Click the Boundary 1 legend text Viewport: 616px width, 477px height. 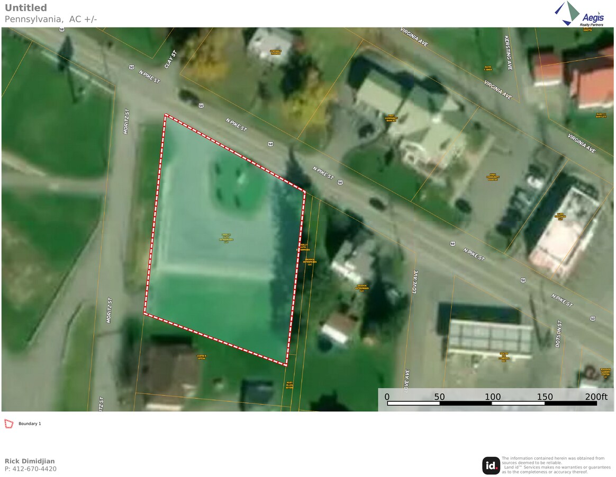(x=30, y=423)
